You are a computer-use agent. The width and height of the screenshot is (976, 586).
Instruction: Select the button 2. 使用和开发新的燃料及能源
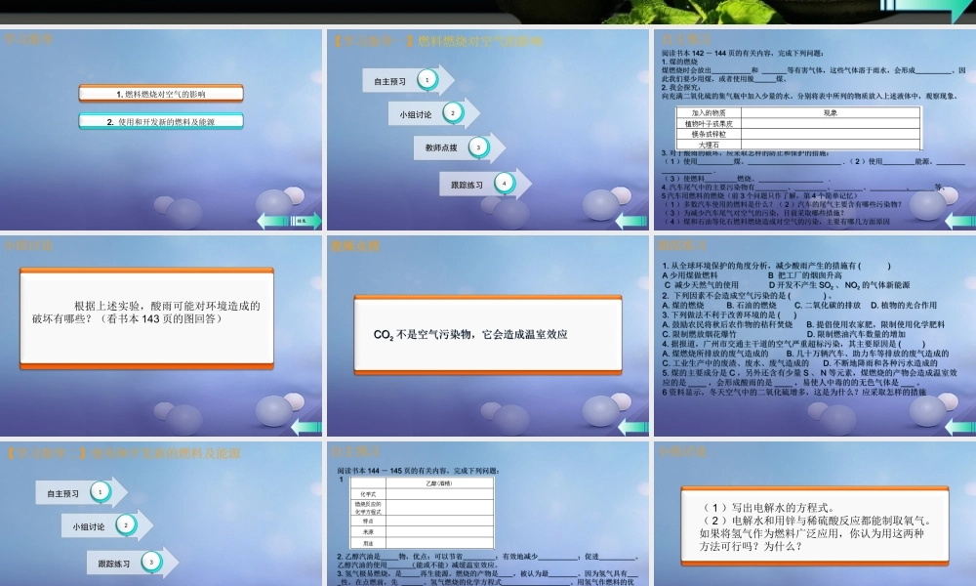[x=161, y=121]
